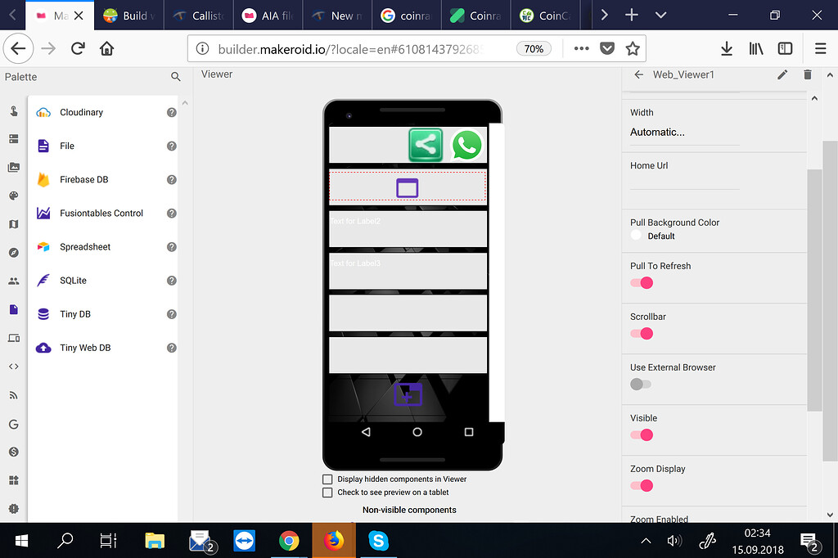The width and height of the screenshot is (838, 558).
Task: Open File component help icon
Action: (172, 146)
